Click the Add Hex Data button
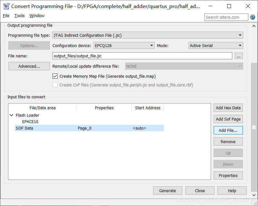 228,108
